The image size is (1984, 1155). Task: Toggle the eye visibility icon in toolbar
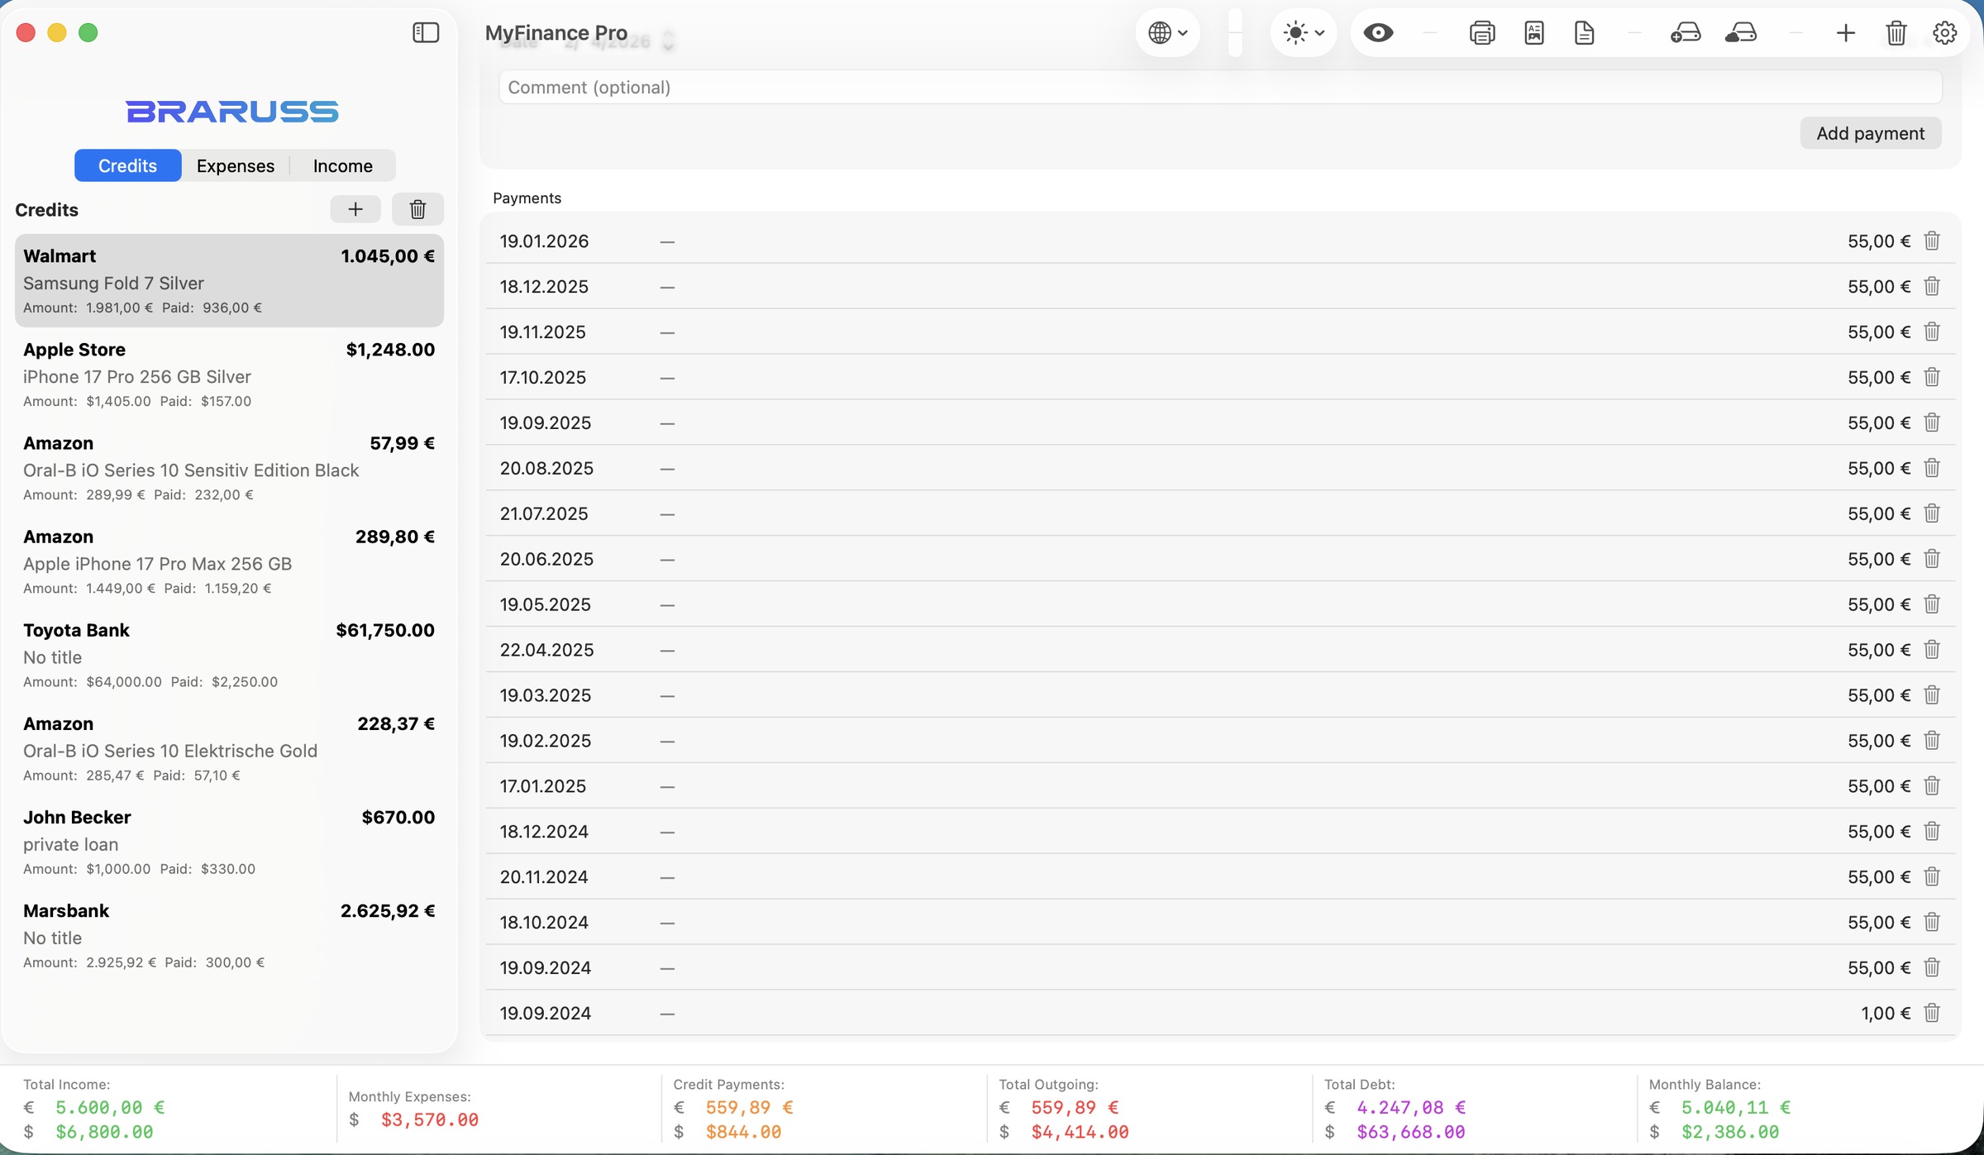(x=1378, y=33)
